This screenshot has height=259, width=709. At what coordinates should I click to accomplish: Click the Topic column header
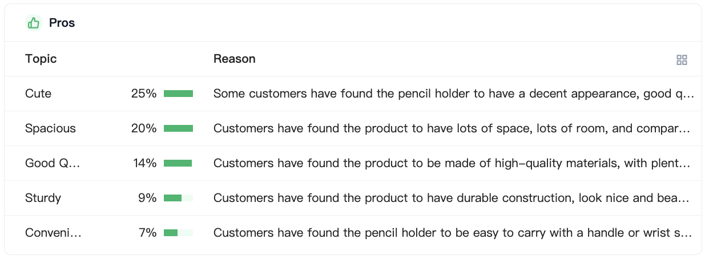[x=41, y=59]
